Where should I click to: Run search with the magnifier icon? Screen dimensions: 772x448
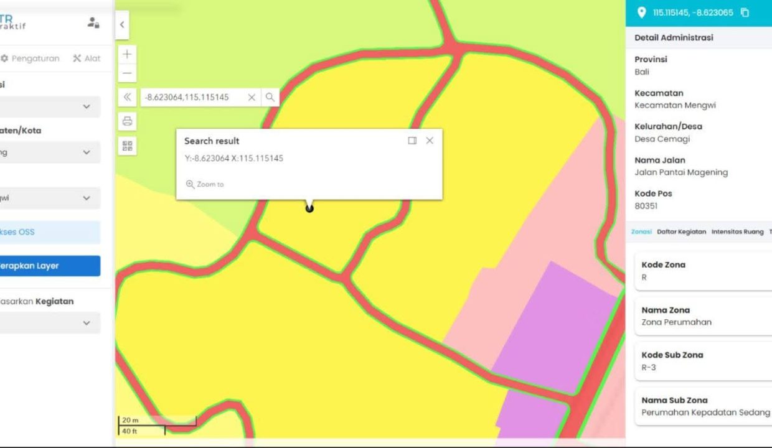(x=270, y=97)
